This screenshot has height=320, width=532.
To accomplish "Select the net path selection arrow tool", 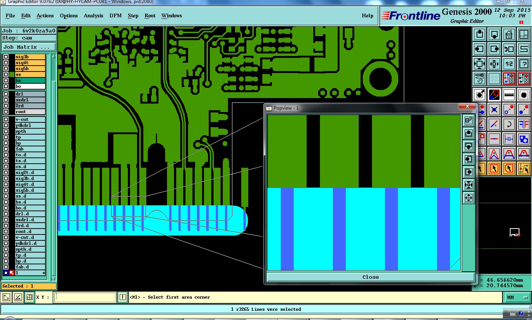I will (524, 168).
